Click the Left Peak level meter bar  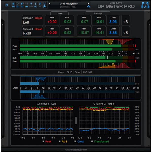77,46
